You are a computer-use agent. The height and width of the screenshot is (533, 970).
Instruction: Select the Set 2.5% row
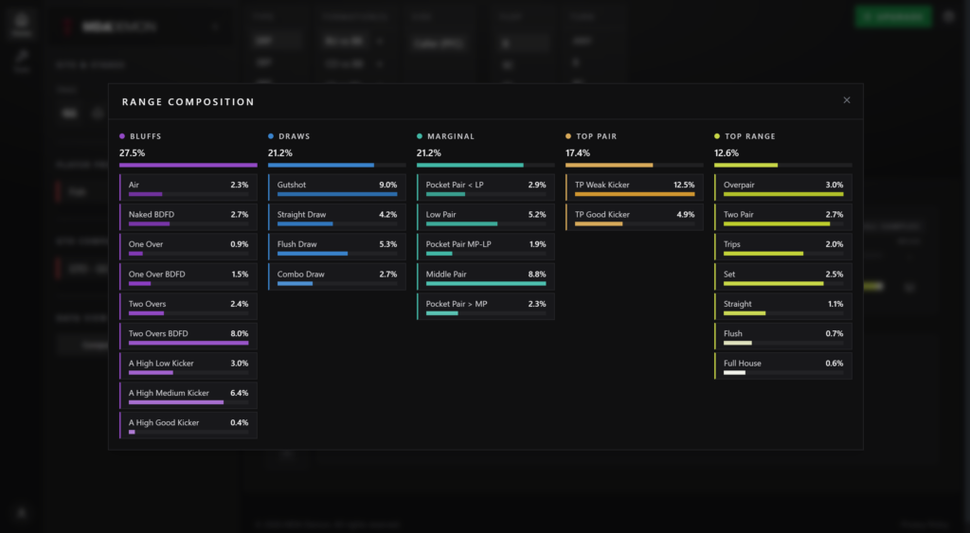point(783,276)
